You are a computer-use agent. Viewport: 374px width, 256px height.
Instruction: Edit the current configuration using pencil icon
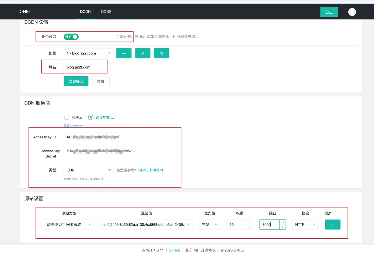click(x=143, y=53)
